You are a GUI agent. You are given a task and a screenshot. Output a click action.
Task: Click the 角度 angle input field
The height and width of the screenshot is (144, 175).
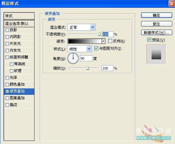coord(86,58)
